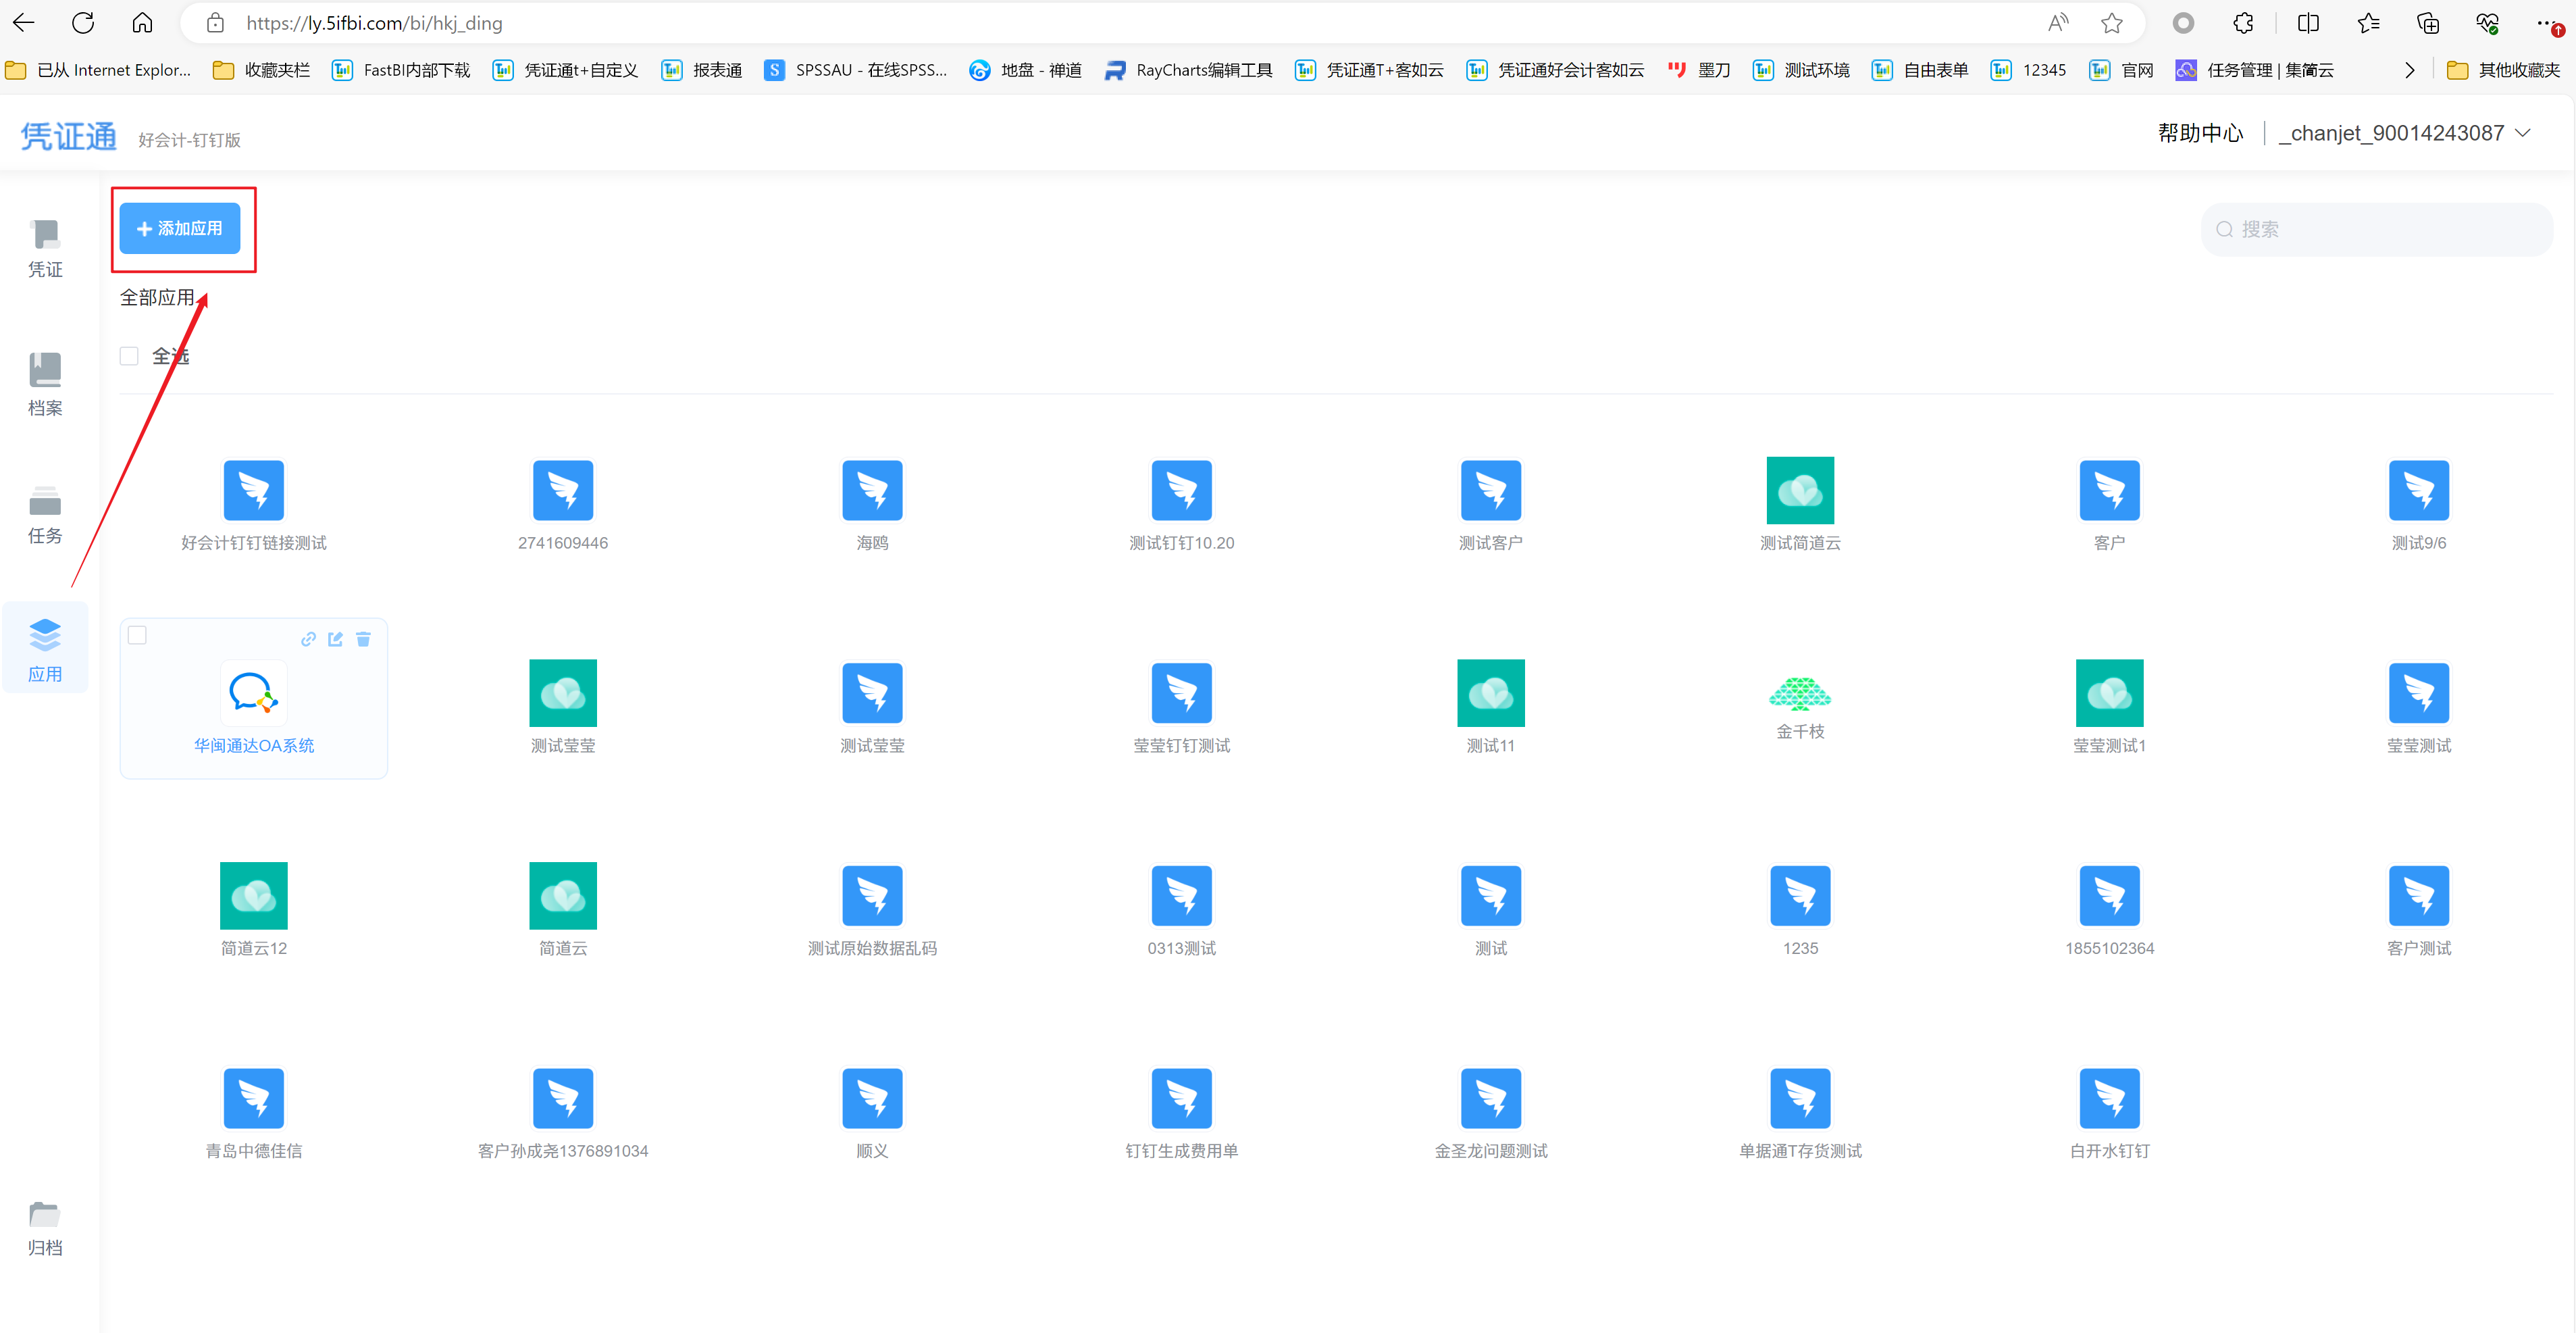2576x1333 pixels.
Task: Click the 添加应用 button
Action: click(x=180, y=228)
